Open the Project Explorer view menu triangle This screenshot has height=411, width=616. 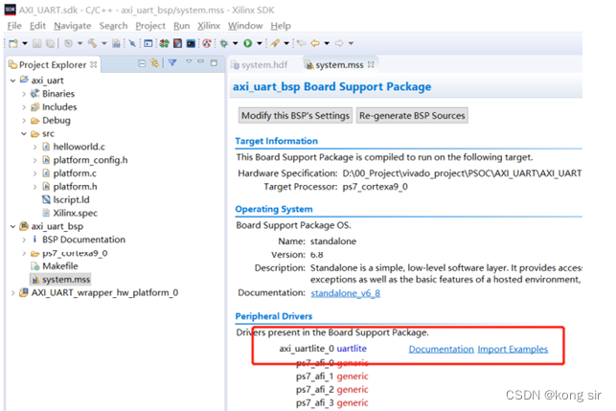click(x=189, y=61)
